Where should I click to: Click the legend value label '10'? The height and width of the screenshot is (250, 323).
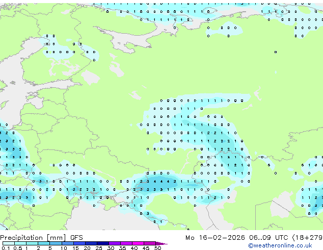coord(64,248)
